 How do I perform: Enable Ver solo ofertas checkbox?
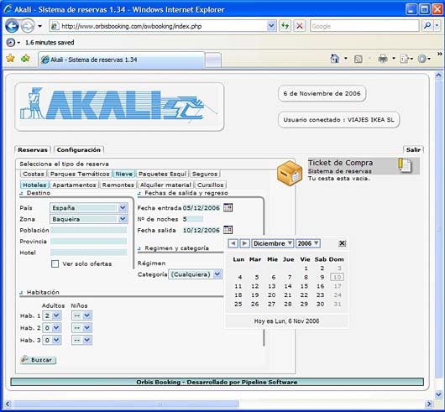point(55,264)
